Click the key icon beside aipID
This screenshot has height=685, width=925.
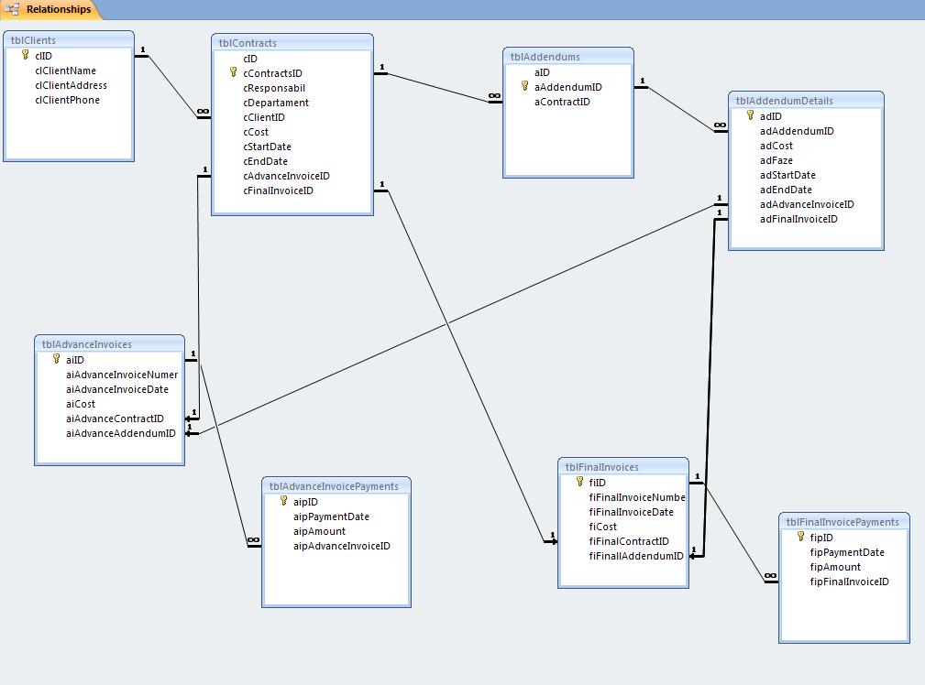tap(283, 501)
